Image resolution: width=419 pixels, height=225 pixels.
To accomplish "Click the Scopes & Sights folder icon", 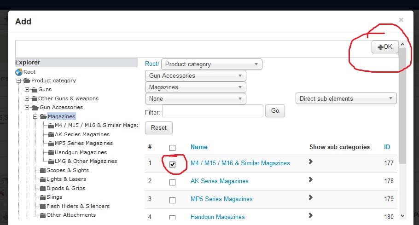I will pyautogui.click(x=43, y=170).
